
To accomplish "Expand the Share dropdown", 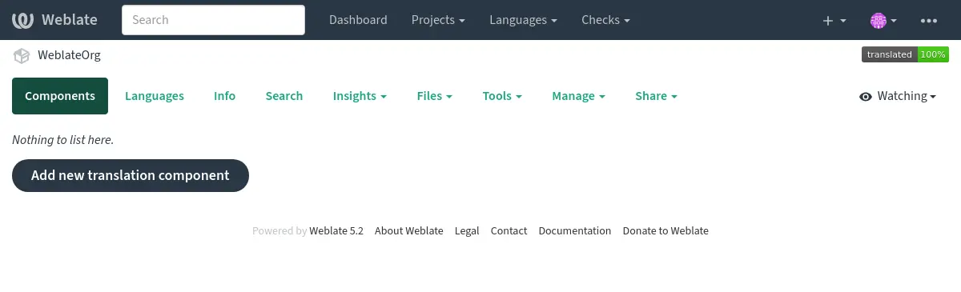I will [x=656, y=96].
